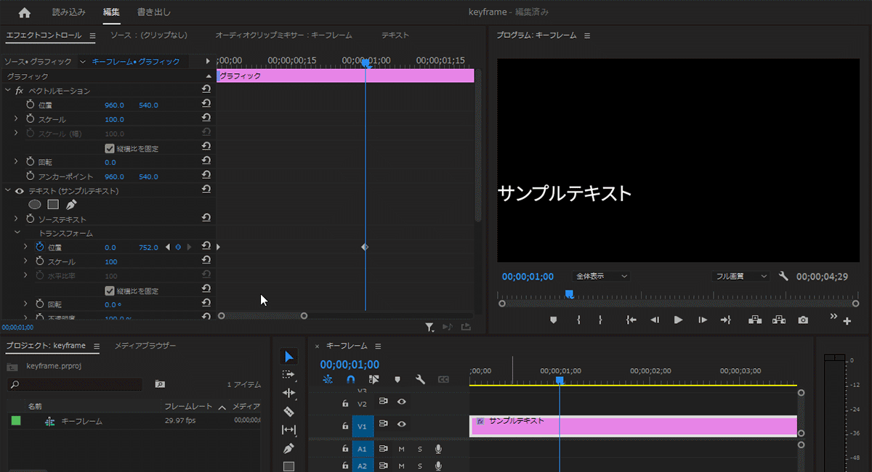Select the Track Select Forward tool
Screen dimensions: 872x472
(x=288, y=375)
